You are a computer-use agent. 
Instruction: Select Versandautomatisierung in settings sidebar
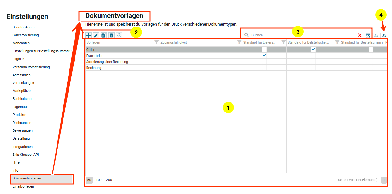coord(31,67)
